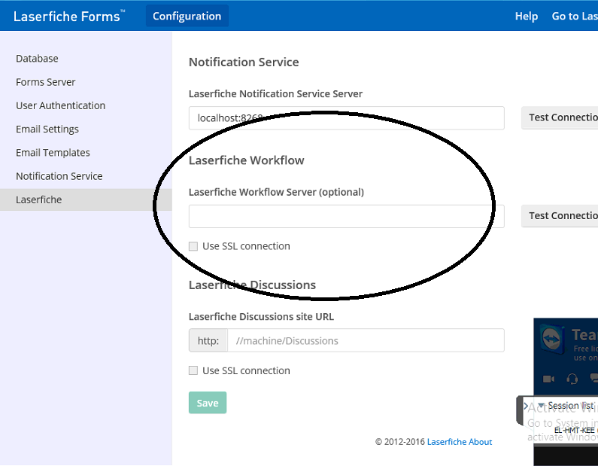Test connection for Notification Service Server
598x466 pixels.
560,117
